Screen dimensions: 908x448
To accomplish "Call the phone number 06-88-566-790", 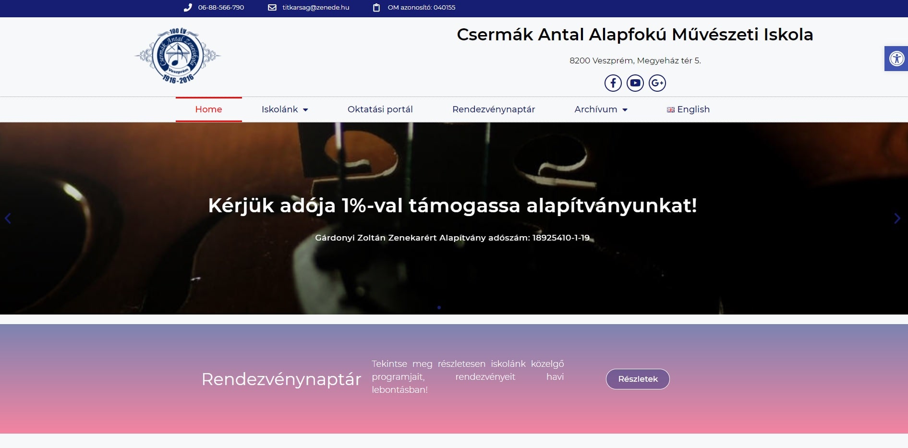I will click(x=221, y=7).
